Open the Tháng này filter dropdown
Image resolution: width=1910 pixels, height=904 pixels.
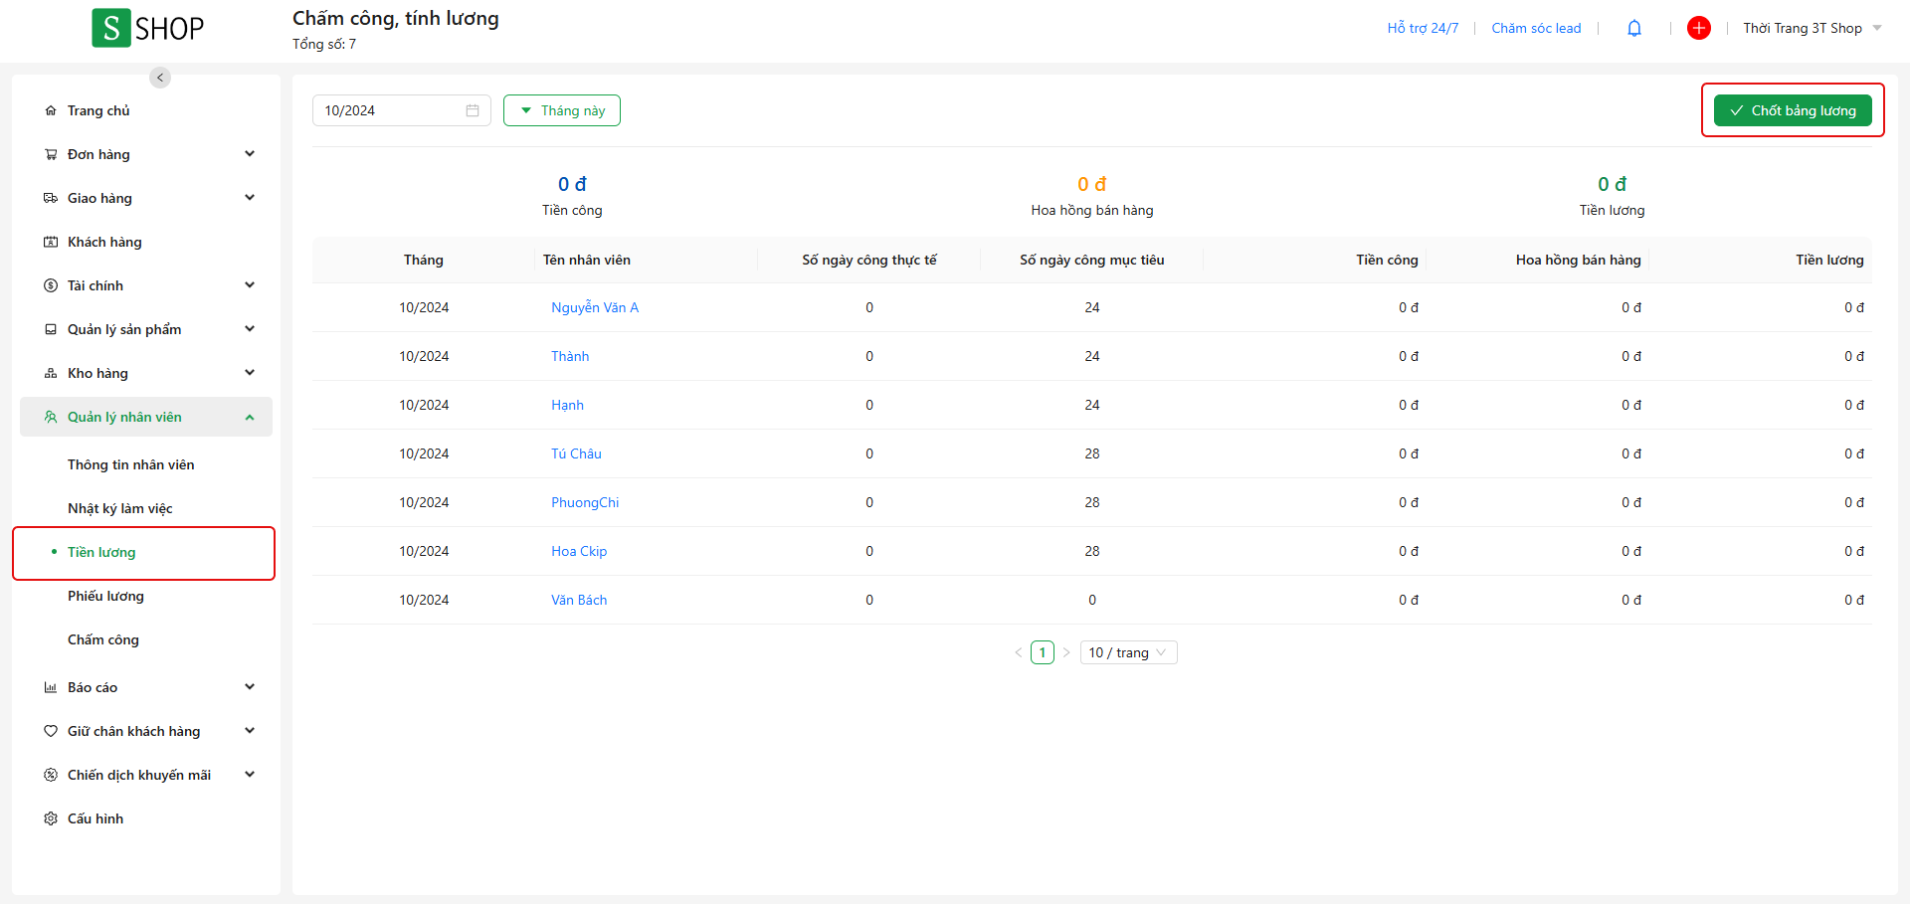[x=562, y=110]
